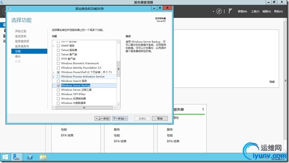The width and height of the screenshot is (289, 163).
Task: Click the horizontal scroll-right arrow
Action: point(115,107)
